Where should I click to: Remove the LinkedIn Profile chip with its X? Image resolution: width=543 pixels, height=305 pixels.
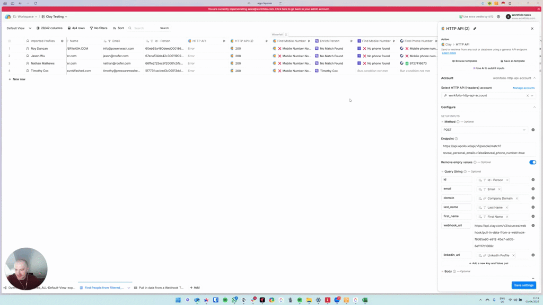513,256
